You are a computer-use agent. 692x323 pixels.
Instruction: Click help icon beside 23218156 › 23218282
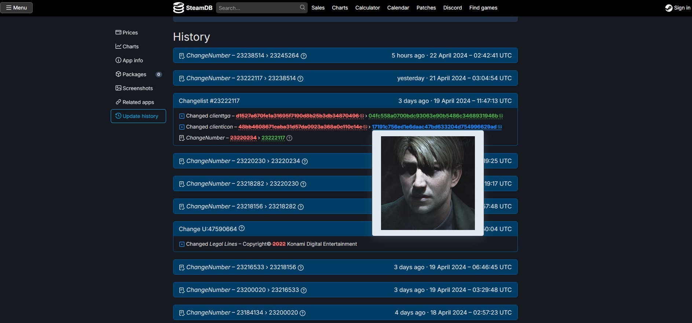(301, 207)
